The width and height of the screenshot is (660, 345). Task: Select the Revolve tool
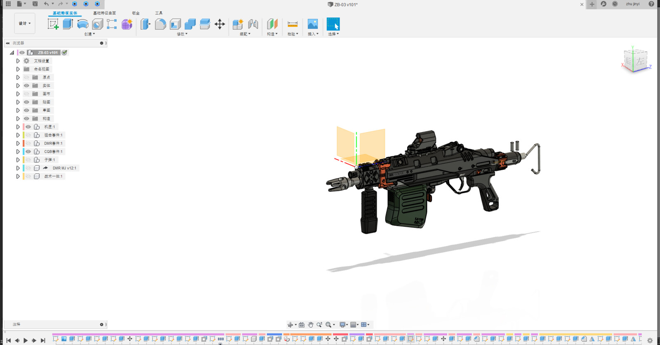point(82,24)
